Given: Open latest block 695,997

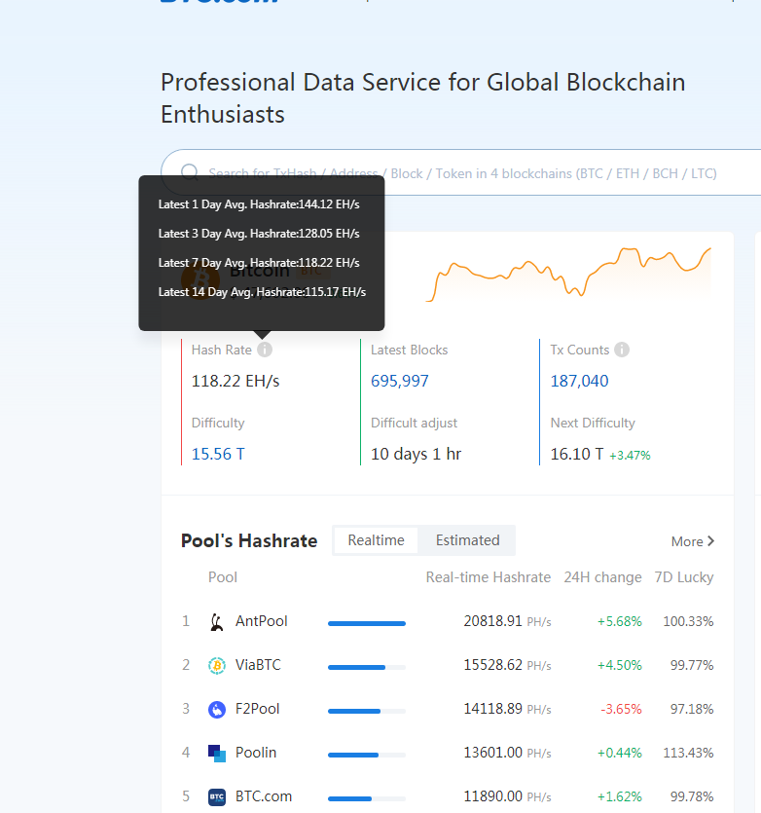Looking at the screenshot, I should [x=399, y=381].
